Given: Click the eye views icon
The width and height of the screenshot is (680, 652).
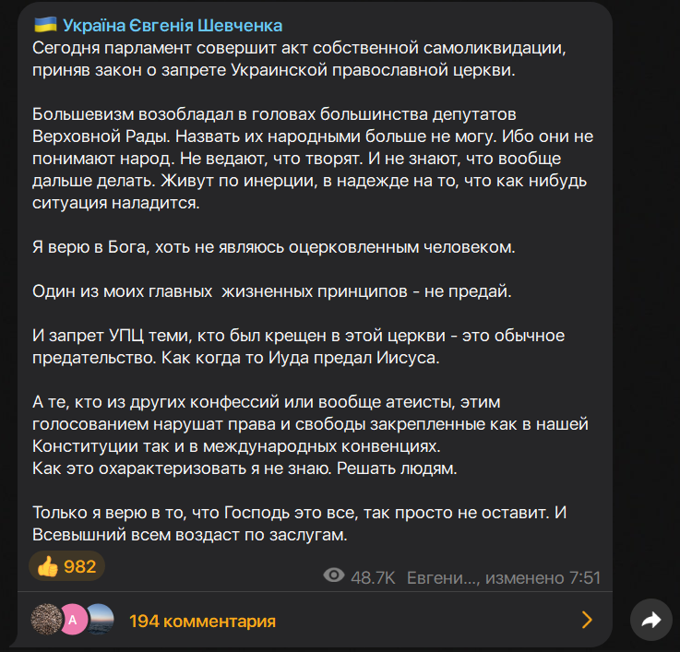Looking at the screenshot, I should tap(333, 576).
